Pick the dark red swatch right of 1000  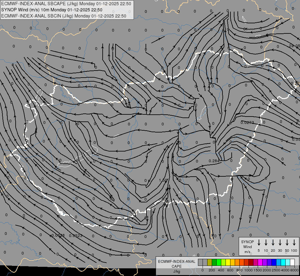[x=251, y=262]
